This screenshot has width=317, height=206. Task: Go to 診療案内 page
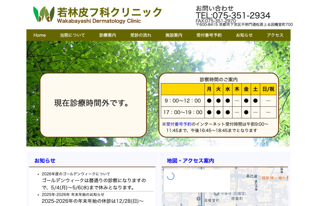(107, 35)
